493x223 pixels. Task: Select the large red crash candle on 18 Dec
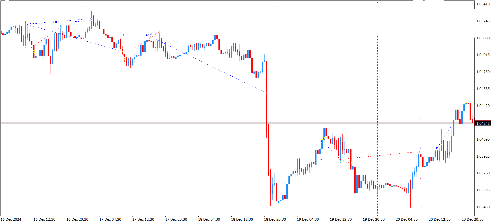tap(267, 97)
